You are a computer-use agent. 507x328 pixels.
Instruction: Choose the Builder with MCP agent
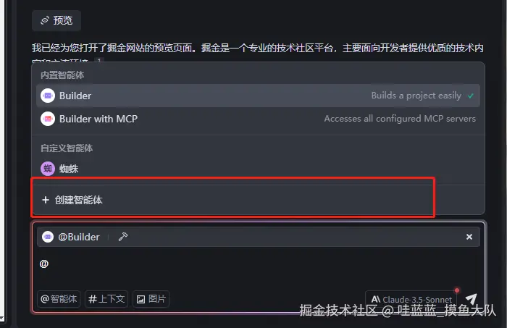258,119
